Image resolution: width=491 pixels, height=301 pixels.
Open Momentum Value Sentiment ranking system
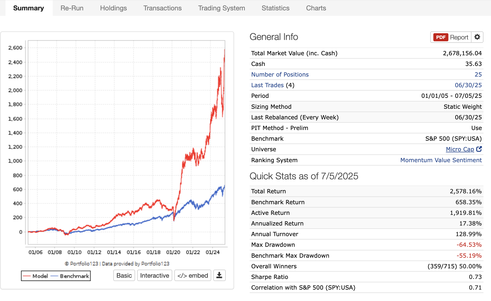coord(441,160)
